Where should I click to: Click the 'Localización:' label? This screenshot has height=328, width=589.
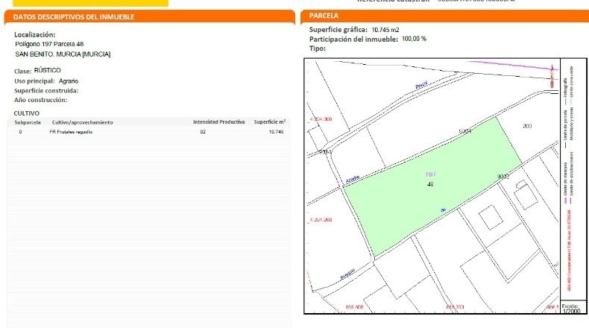coord(34,34)
